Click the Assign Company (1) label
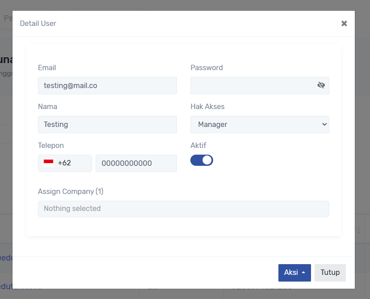 [x=71, y=191]
